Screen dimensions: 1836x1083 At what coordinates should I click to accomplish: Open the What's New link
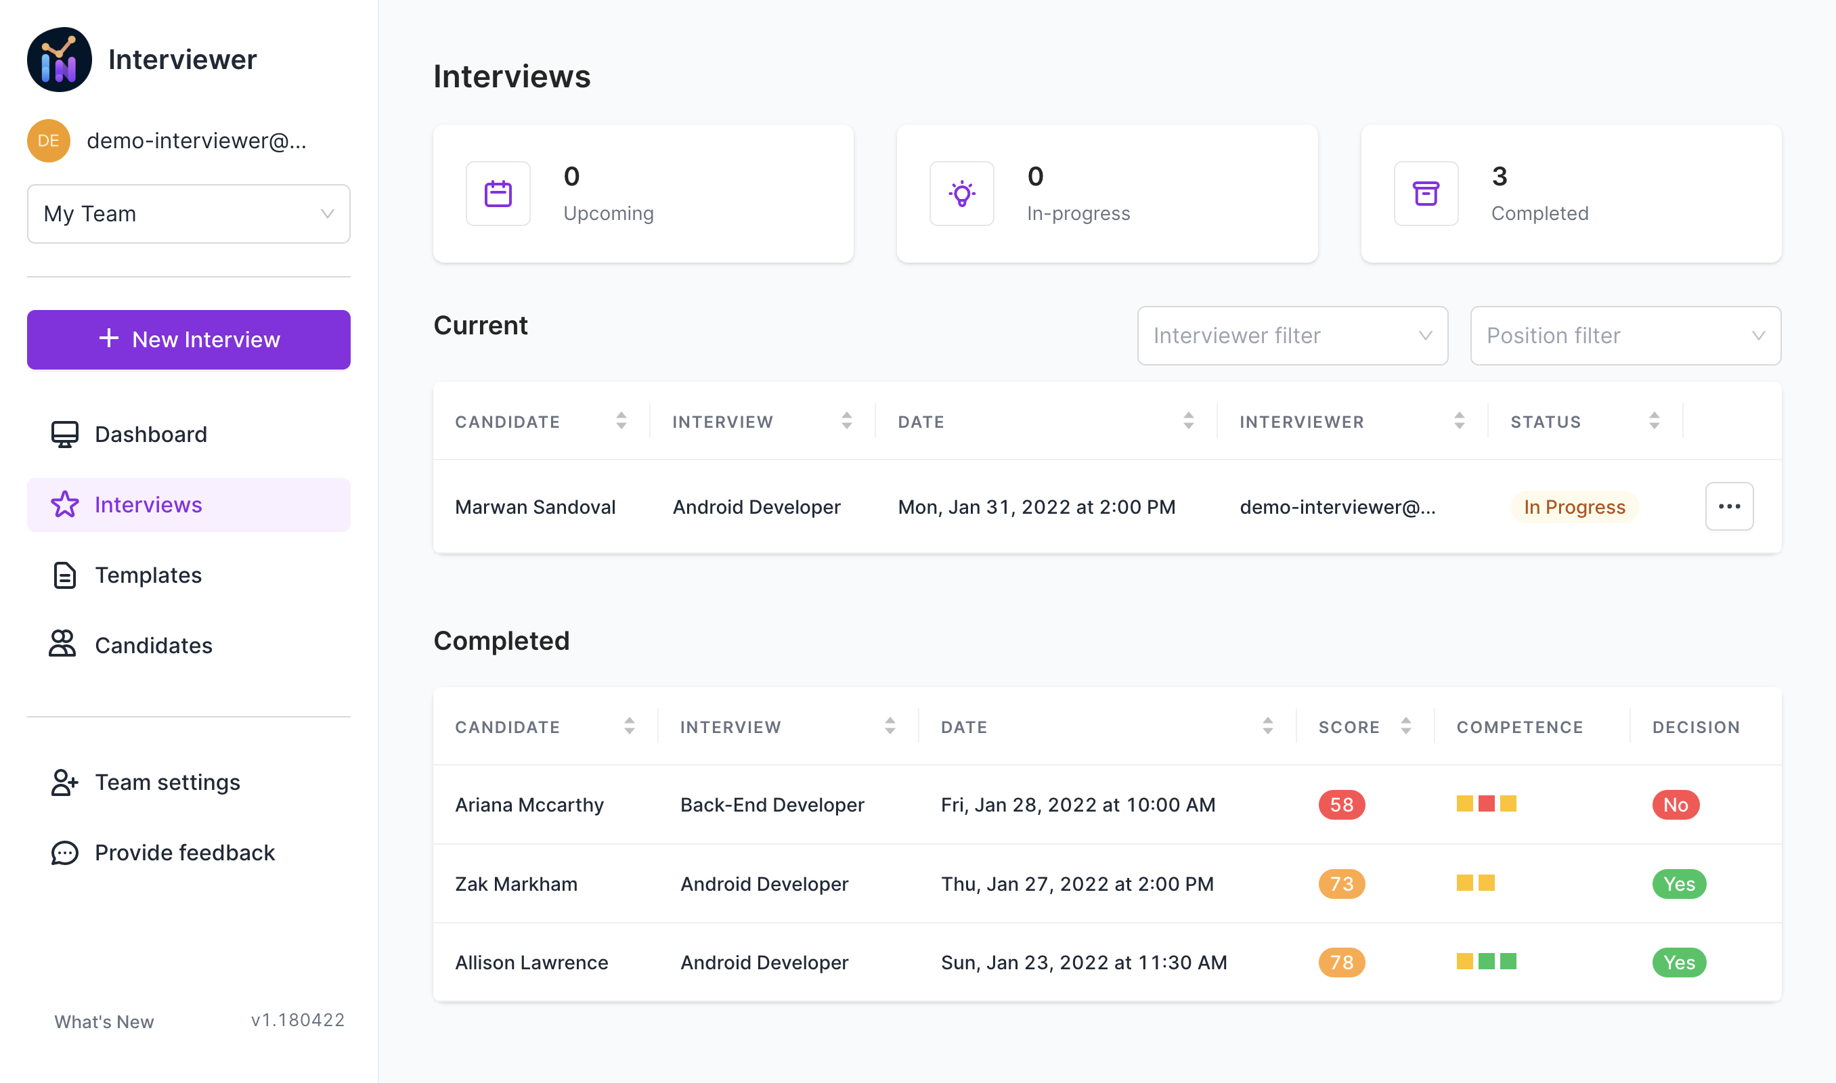[x=104, y=1021]
